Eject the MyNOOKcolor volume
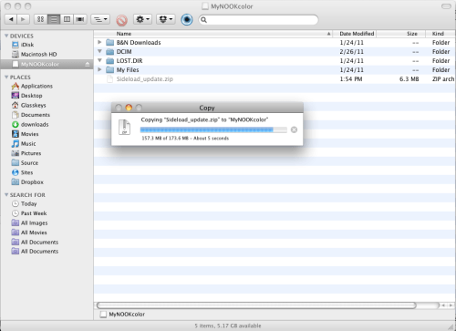Viewport: 456px width, 331px height. (88, 64)
